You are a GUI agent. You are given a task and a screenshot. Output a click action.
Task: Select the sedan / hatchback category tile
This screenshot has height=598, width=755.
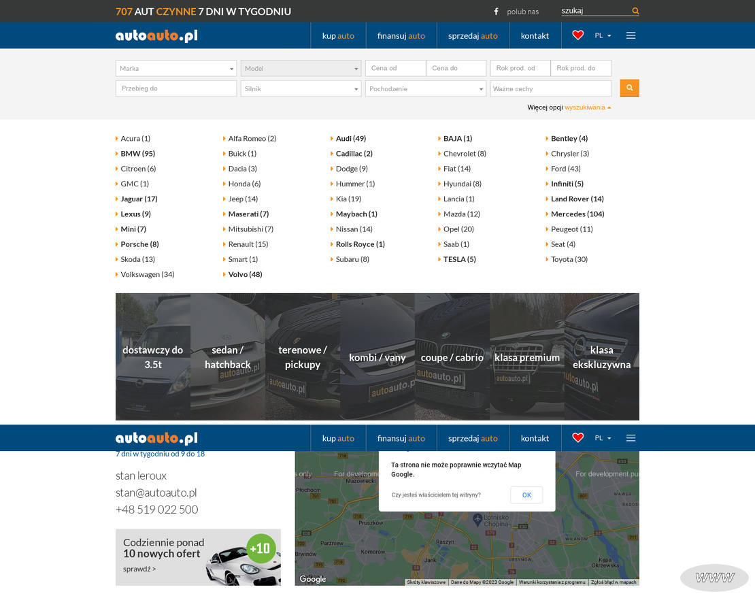tap(228, 356)
